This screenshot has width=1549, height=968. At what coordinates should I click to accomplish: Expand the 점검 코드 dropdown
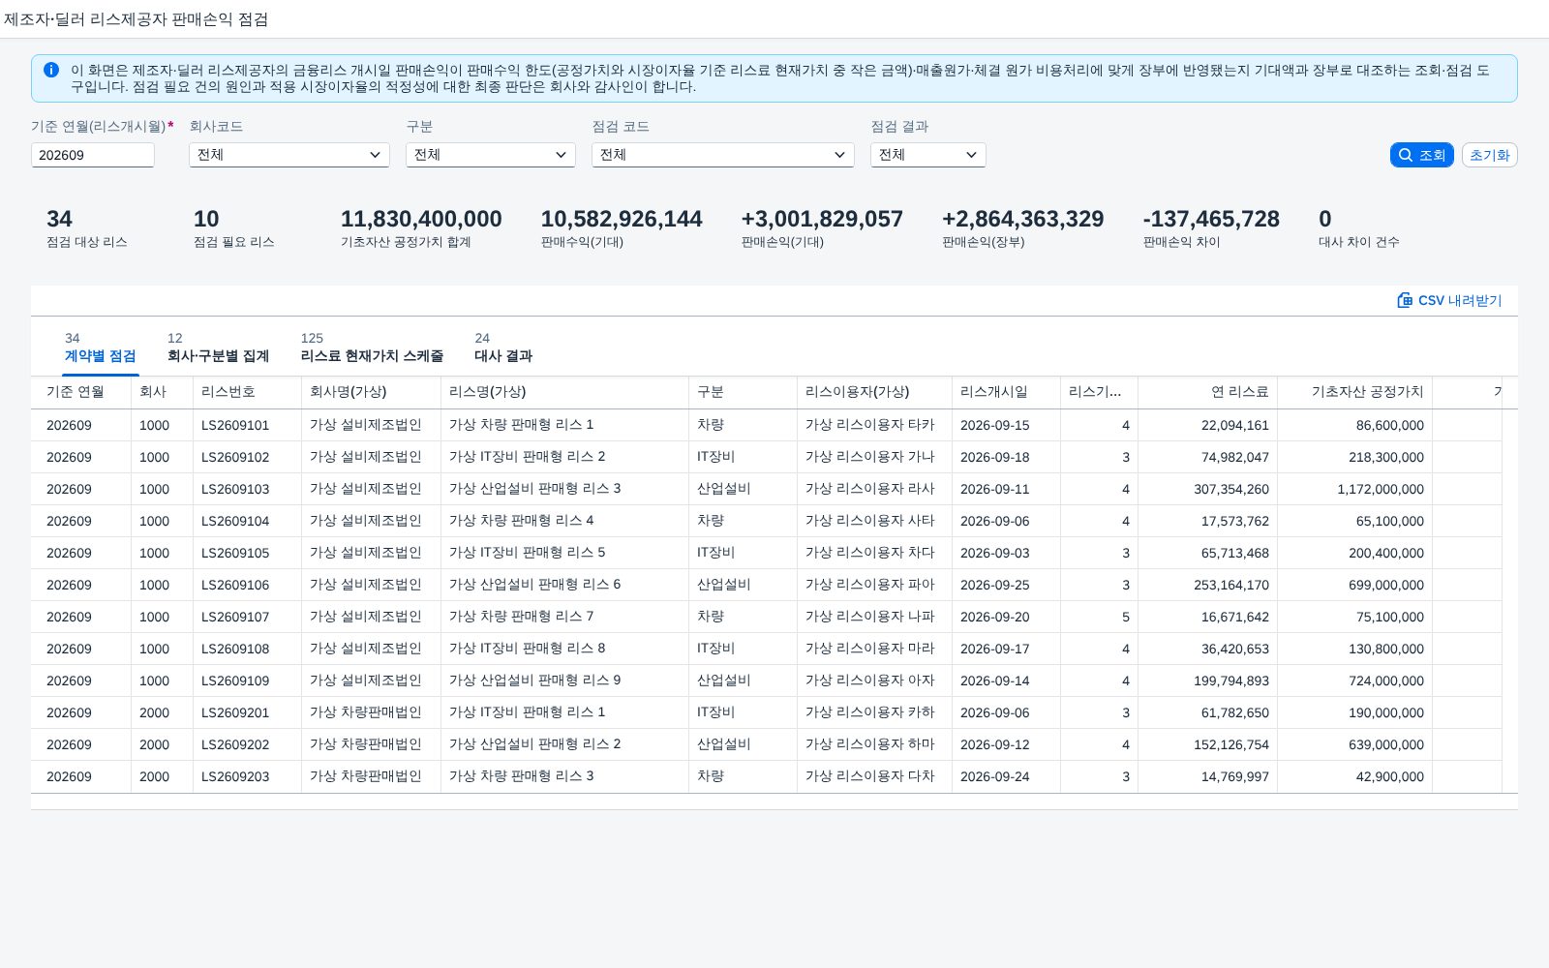[723, 155]
